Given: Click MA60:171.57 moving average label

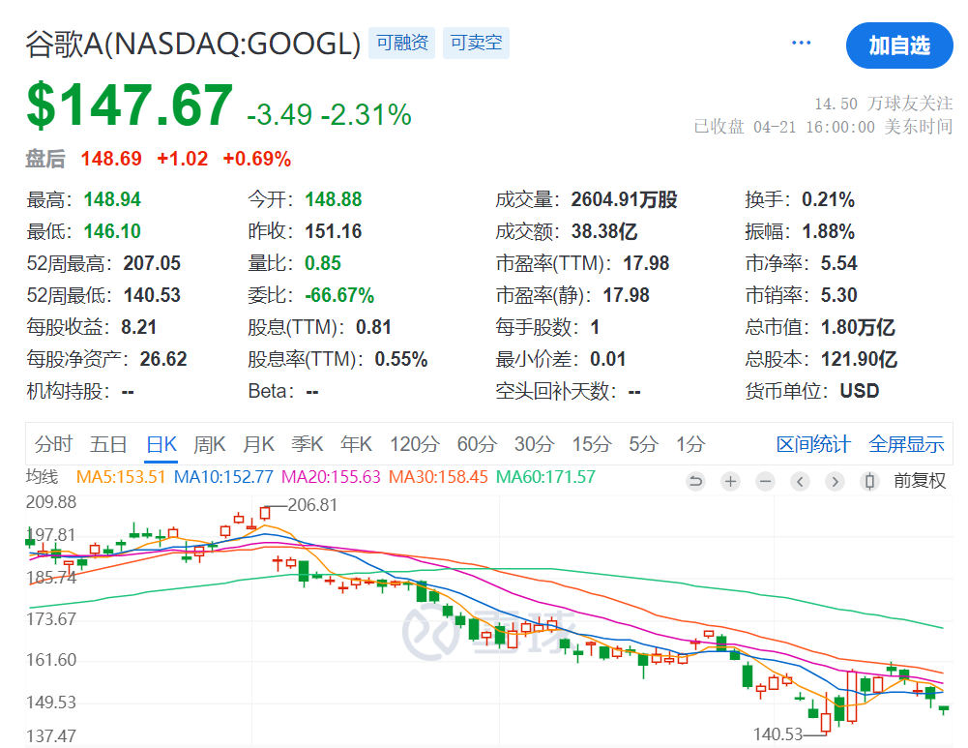Looking at the screenshot, I should tap(545, 477).
